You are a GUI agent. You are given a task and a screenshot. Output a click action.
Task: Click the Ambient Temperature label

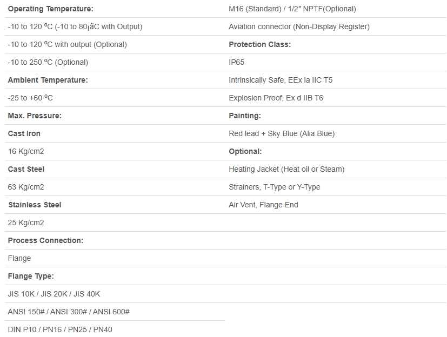pos(48,80)
